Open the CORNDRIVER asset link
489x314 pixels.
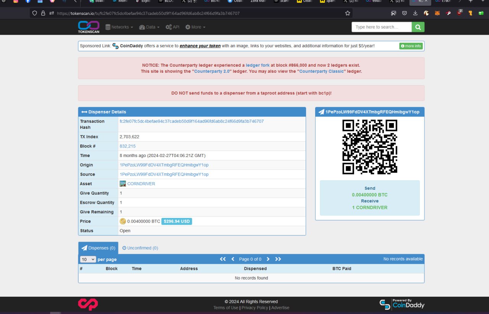coord(141,184)
